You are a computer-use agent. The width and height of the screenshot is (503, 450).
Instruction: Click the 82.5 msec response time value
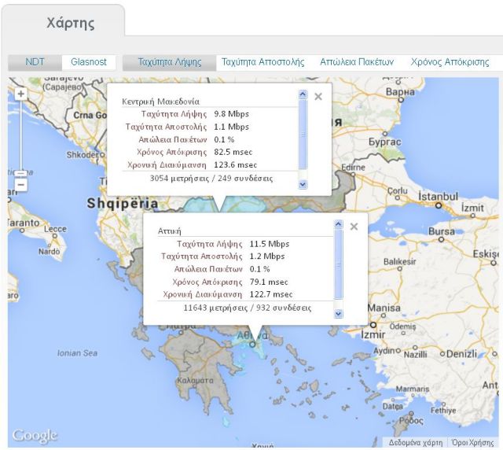233,152
